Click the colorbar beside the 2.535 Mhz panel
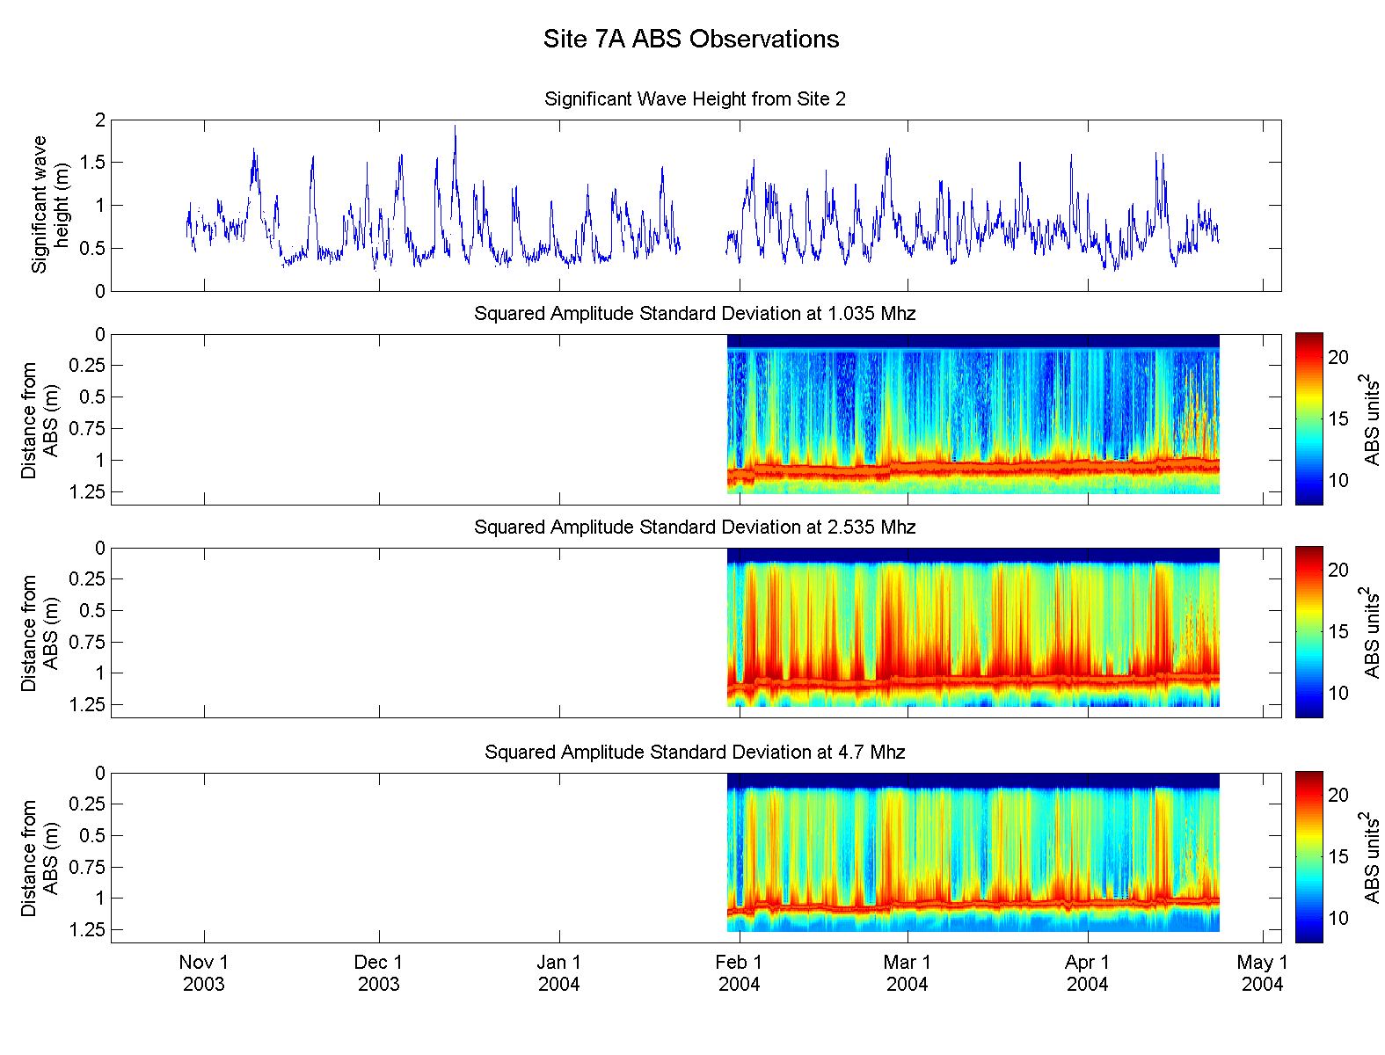1385x1055 pixels. pos(1308,632)
